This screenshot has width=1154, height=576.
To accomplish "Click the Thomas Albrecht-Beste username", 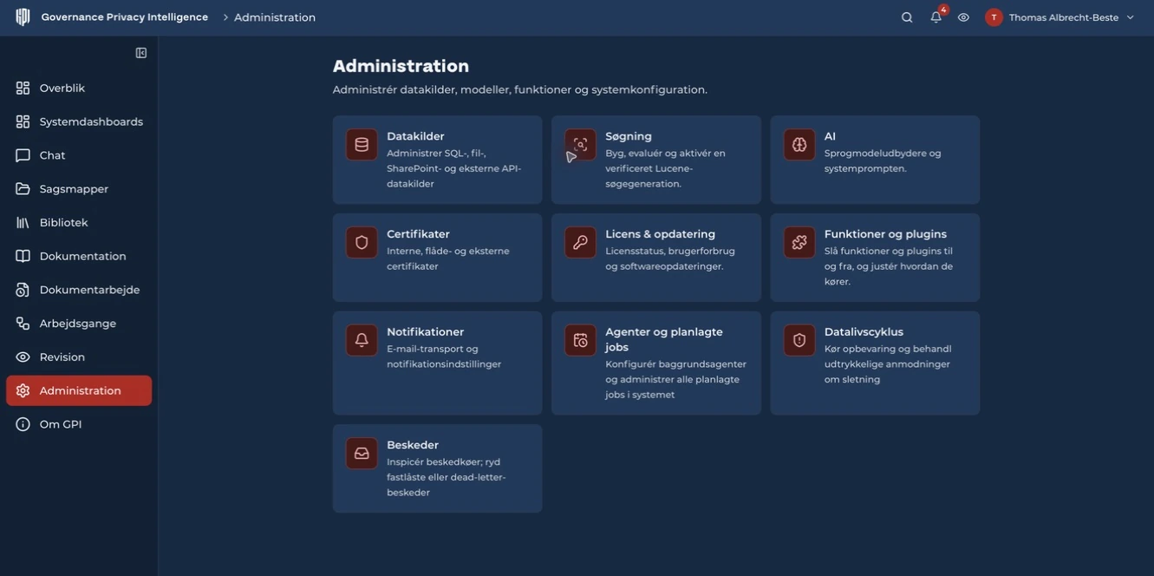I will coord(1064,17).
